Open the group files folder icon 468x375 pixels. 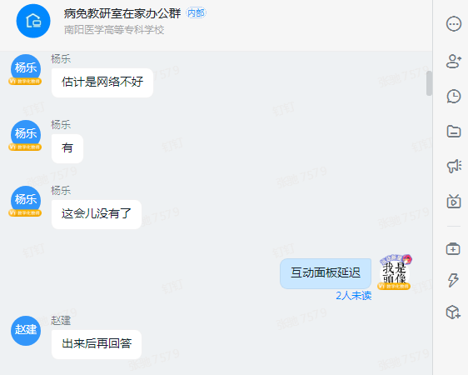pos(453,132)
